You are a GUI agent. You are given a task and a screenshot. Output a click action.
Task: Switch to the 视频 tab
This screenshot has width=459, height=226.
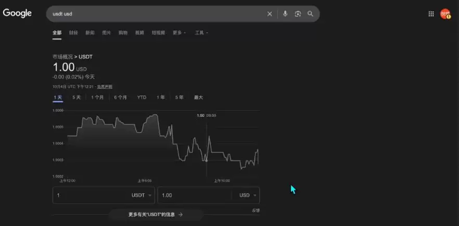139,33
